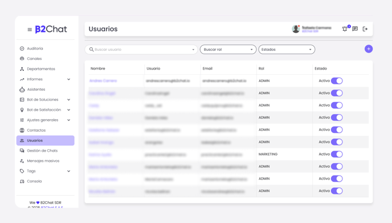Click the Bot de Satisfacción icon
Screen dimensions: 392x223
coord(22,110)
